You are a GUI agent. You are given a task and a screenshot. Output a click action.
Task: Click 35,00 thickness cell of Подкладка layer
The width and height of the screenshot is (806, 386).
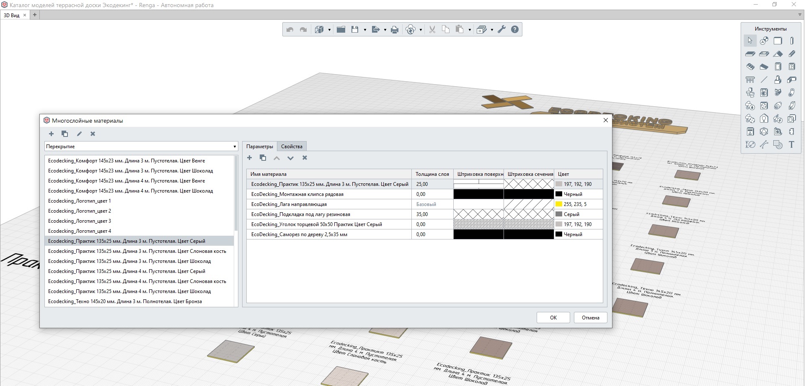(432, 214)
